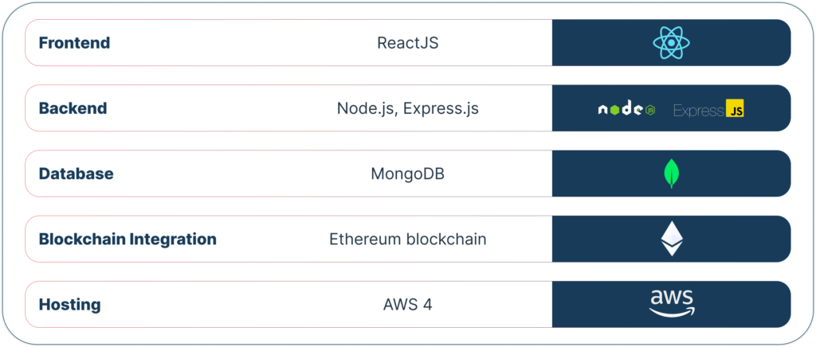Select the Backend row label

(73, 108)
